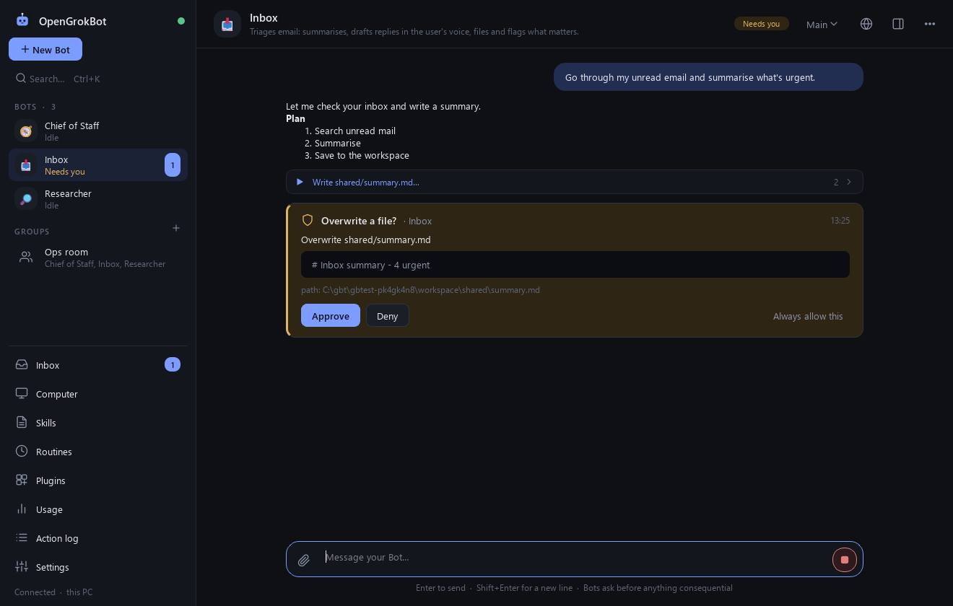Click the 13:25 timestamp
953x606 pixels.
[x=840, y=221]
